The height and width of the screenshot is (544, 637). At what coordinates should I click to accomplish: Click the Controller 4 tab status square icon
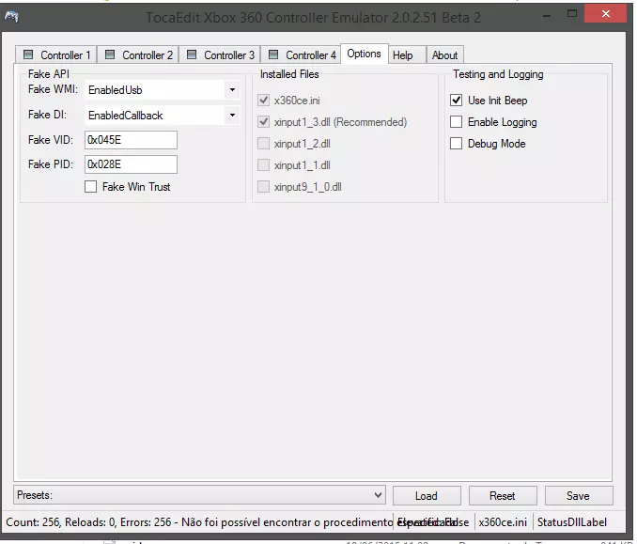[273, 54]
